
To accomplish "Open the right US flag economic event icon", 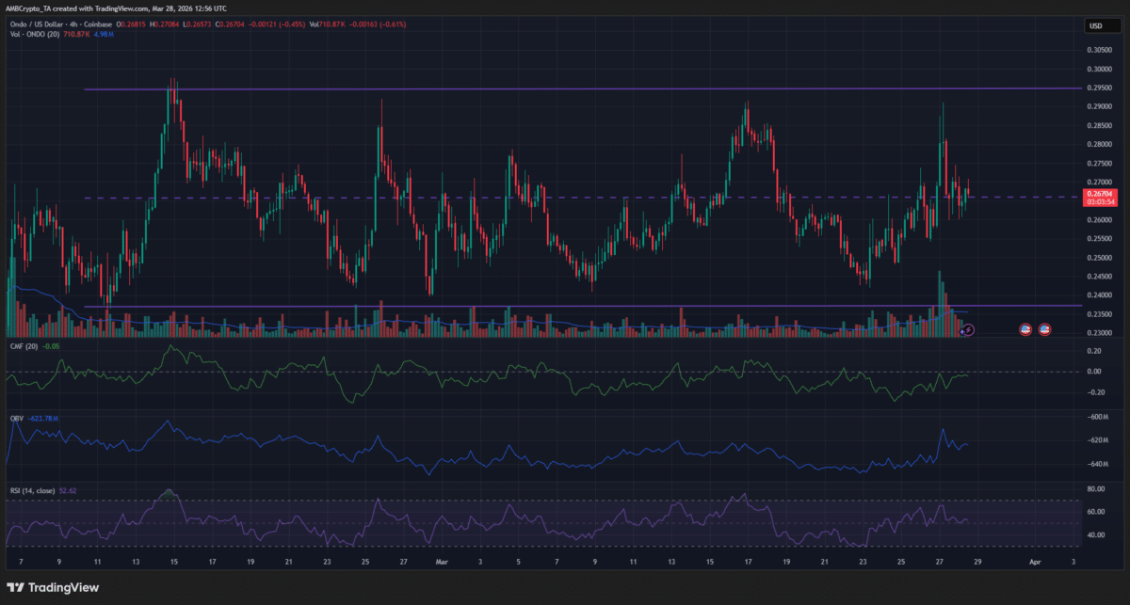I will pyautogui.click(x=1043, y=328).
